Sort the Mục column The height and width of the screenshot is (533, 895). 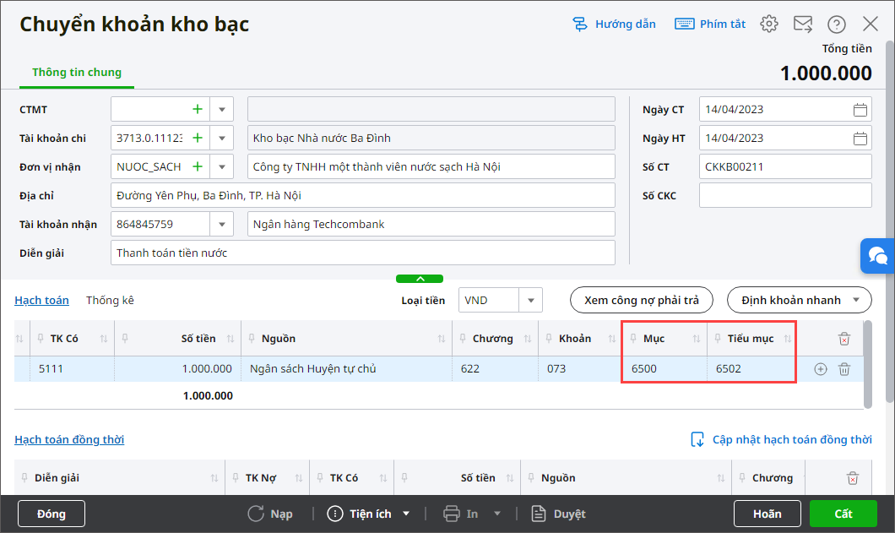(x=697, y=339)
